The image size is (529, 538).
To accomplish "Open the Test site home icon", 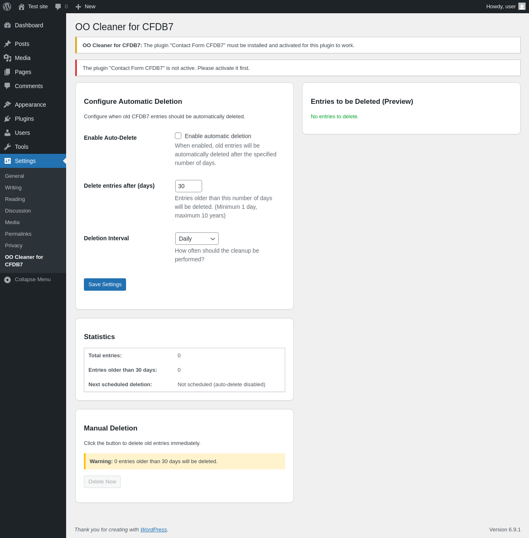I will [21, 7].
